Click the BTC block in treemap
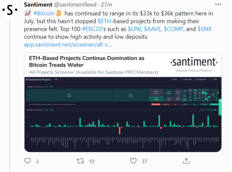 [69, 96]
